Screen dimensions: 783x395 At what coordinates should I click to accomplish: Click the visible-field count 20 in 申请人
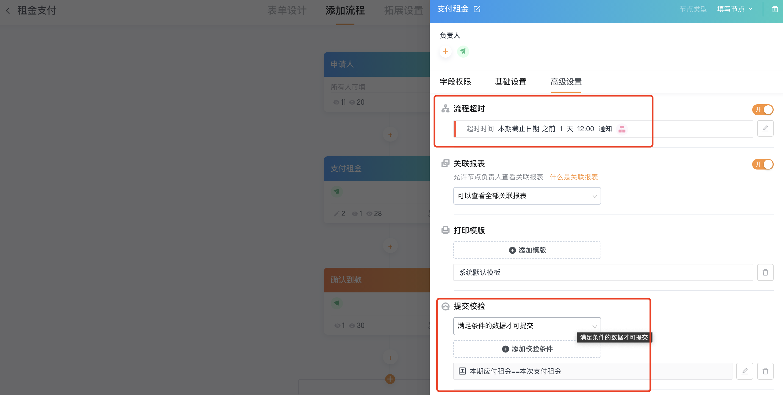click(360, 102)
